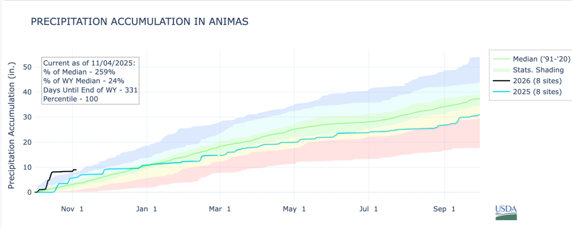The width and height of the screenshot is (572, 228).
Task: Click the 50 y-axis tick label
Action: pyautogui.click(x=27, y=67)
